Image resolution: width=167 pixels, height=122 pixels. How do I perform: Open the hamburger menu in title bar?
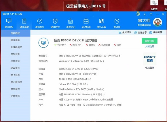pos(151,14)
